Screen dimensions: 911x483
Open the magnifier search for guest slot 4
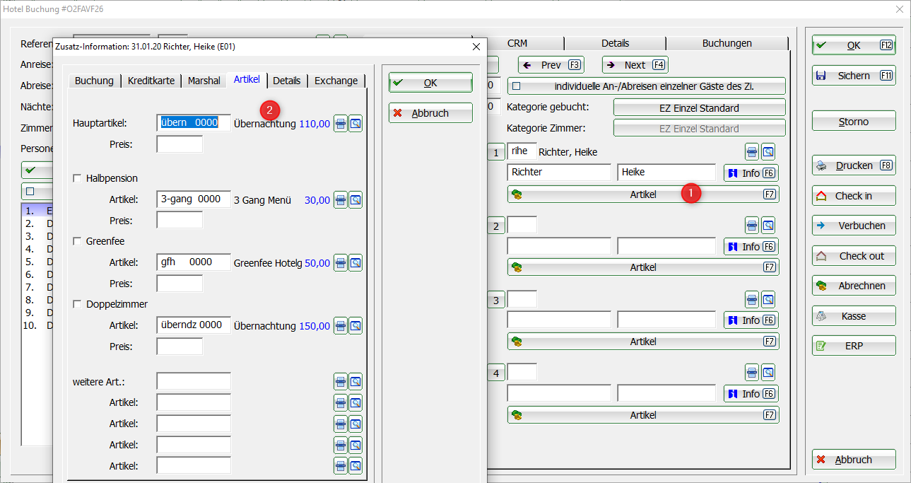click(x=768, y=373)
